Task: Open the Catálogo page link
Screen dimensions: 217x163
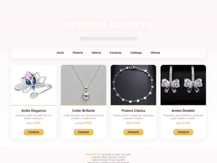Action: (136, 53)
